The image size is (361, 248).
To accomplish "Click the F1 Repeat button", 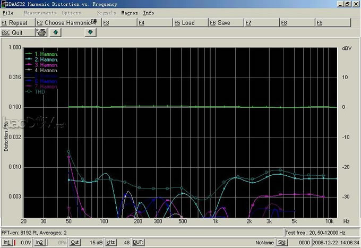I will 17,23.
